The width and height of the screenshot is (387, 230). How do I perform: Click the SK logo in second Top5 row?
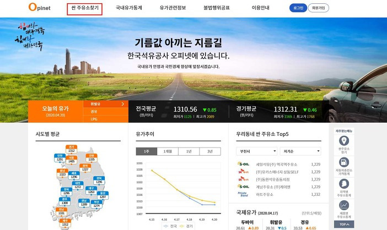point(244,172)
